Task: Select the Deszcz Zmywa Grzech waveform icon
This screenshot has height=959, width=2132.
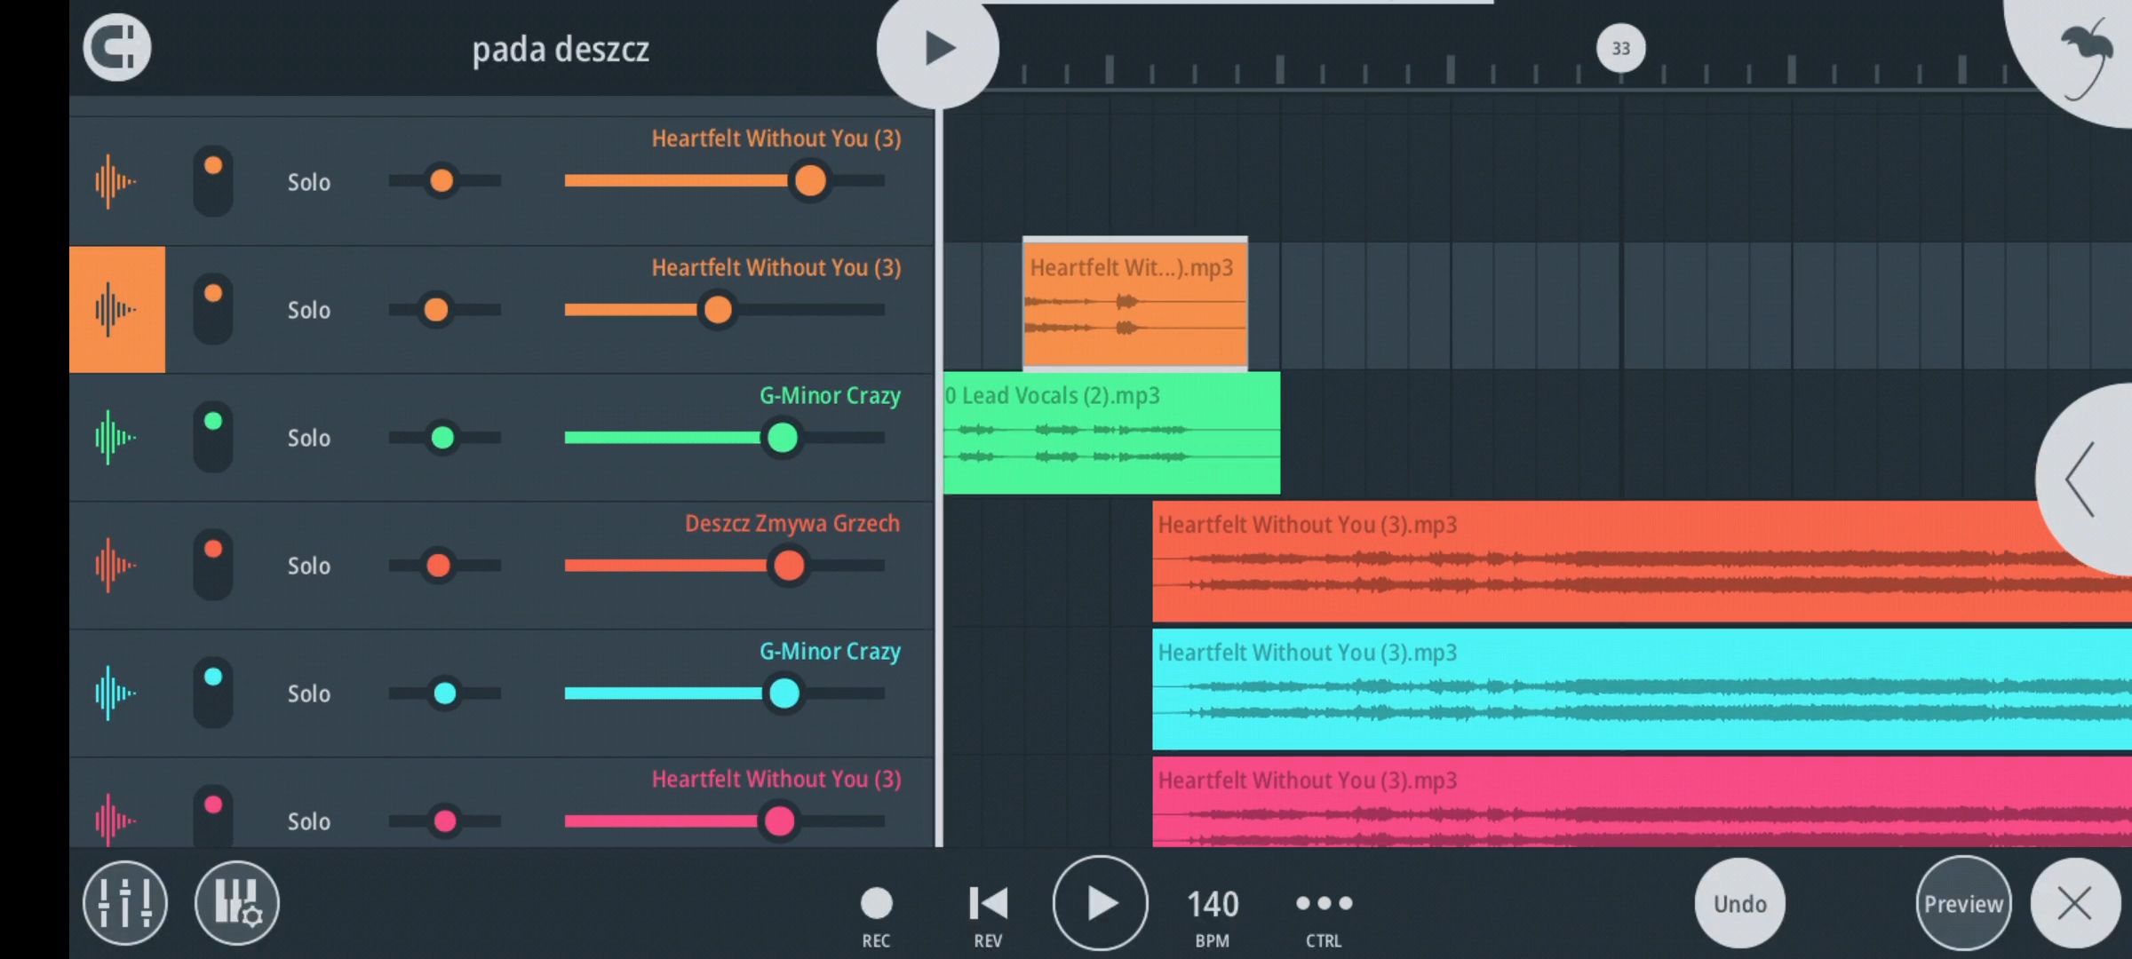Action: 115,566
